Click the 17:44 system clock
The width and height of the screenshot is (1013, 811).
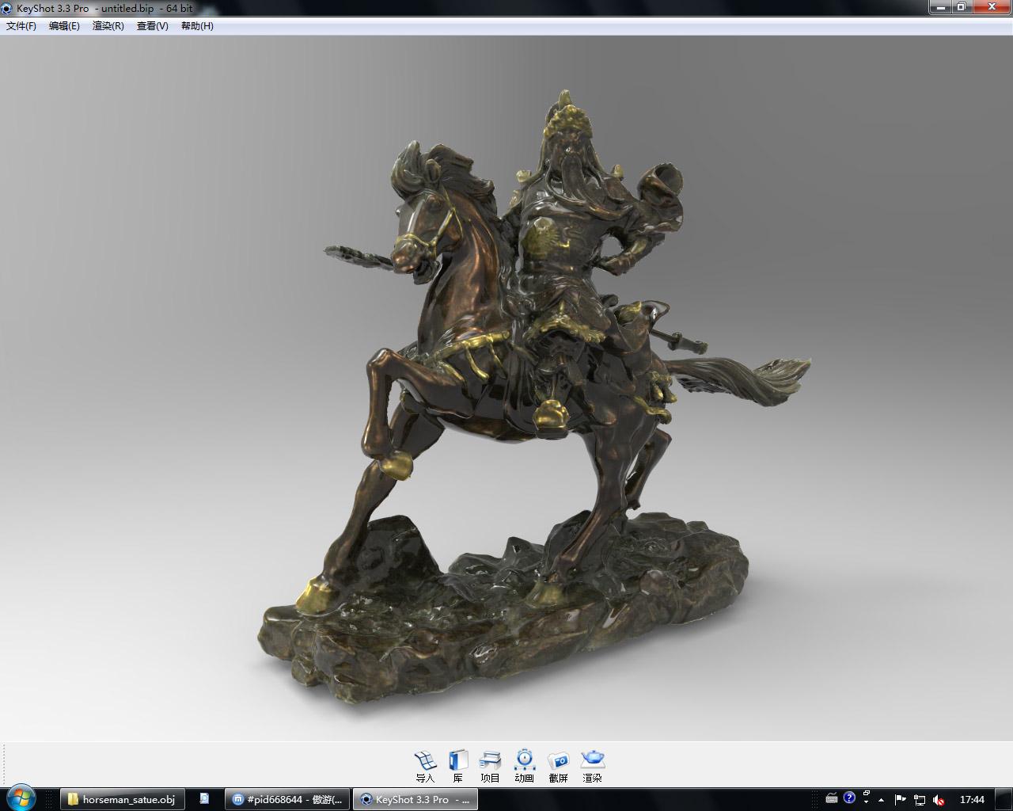click(972, 800)
